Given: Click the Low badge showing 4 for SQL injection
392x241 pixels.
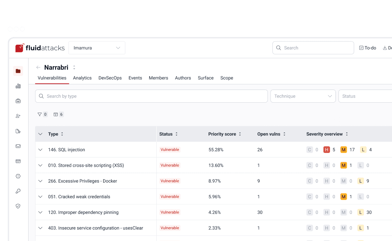Looking at the screenshot, I should click(363, 150).
